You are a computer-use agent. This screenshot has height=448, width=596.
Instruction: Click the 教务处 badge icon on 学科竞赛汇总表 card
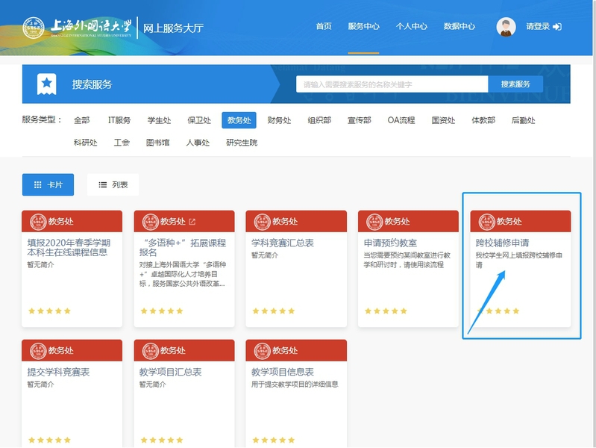[262, 222]
